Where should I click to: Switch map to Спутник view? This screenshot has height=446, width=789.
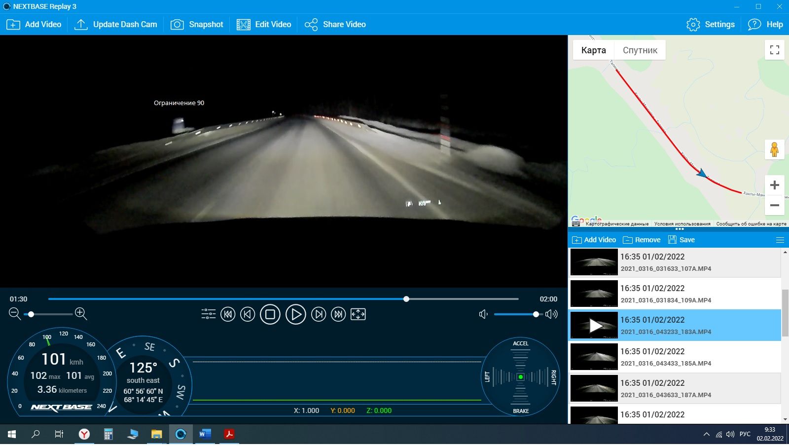pos(640,50)
